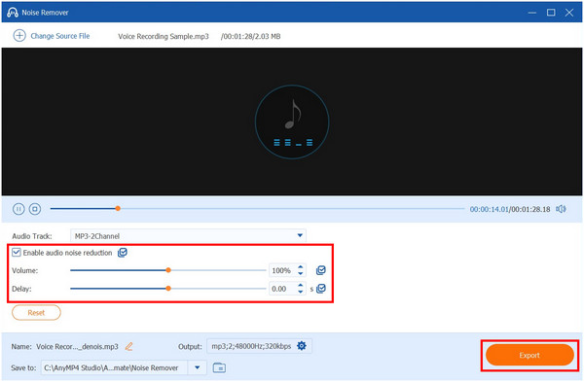Click the Delay value field

pos(282,289)
